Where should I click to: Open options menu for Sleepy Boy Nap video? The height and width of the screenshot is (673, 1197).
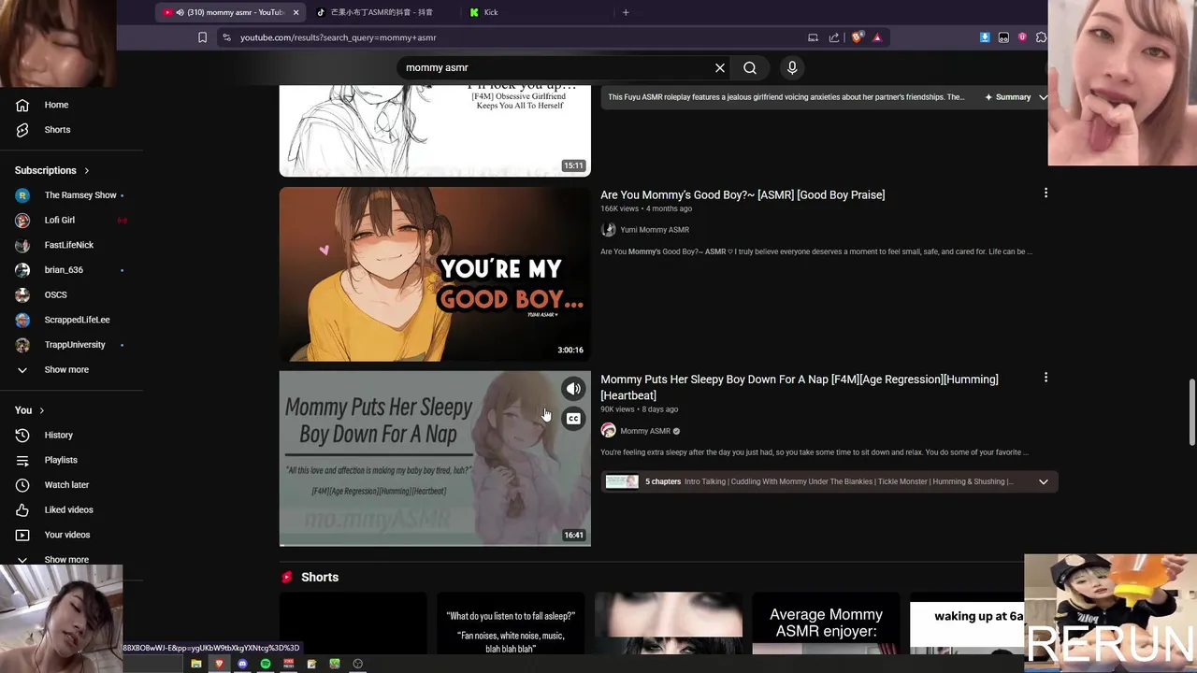coord(1046,378)
